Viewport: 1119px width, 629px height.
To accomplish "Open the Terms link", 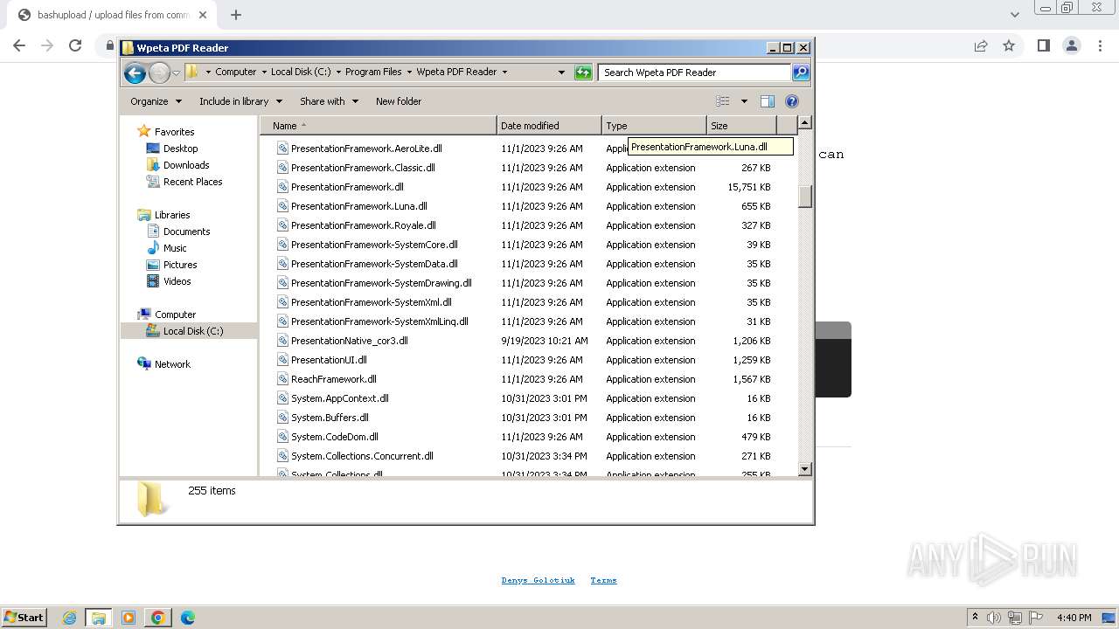I will click(603, 580).
